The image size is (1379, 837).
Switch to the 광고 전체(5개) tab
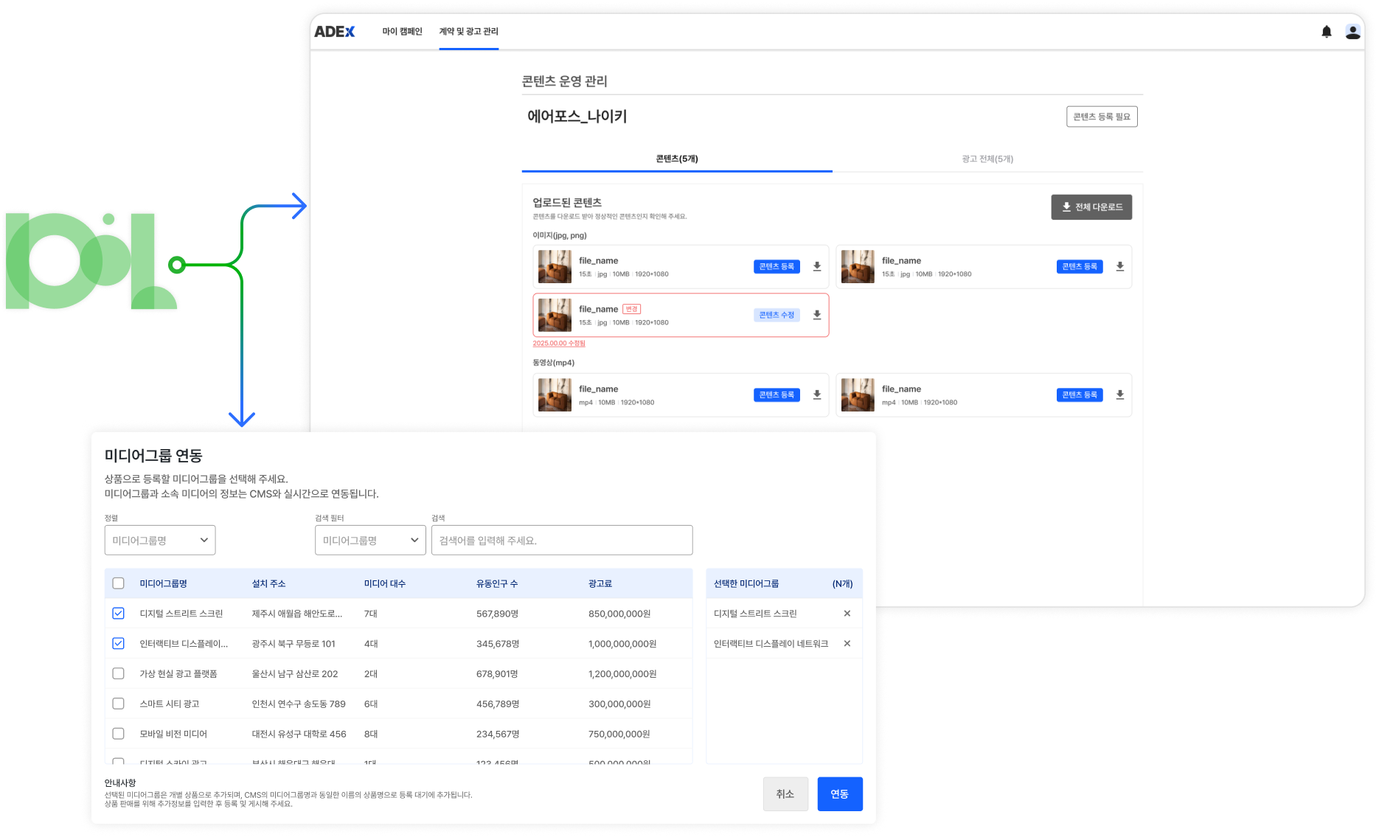coord(987,159)
